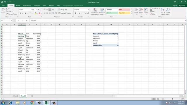Image resolution: width=187 pixels, height=105 pixels.
Task: Toggle Top Align vertical alignment
Action: (44, 10)
